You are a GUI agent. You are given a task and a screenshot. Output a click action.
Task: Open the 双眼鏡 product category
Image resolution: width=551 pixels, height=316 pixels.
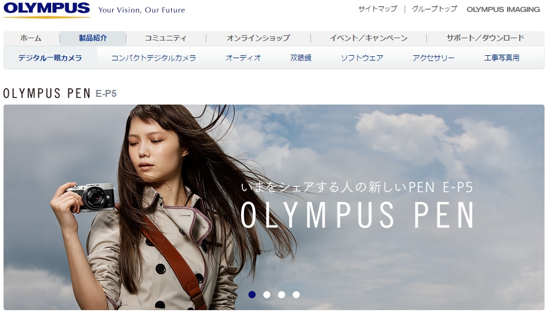(x=300, y=58)
